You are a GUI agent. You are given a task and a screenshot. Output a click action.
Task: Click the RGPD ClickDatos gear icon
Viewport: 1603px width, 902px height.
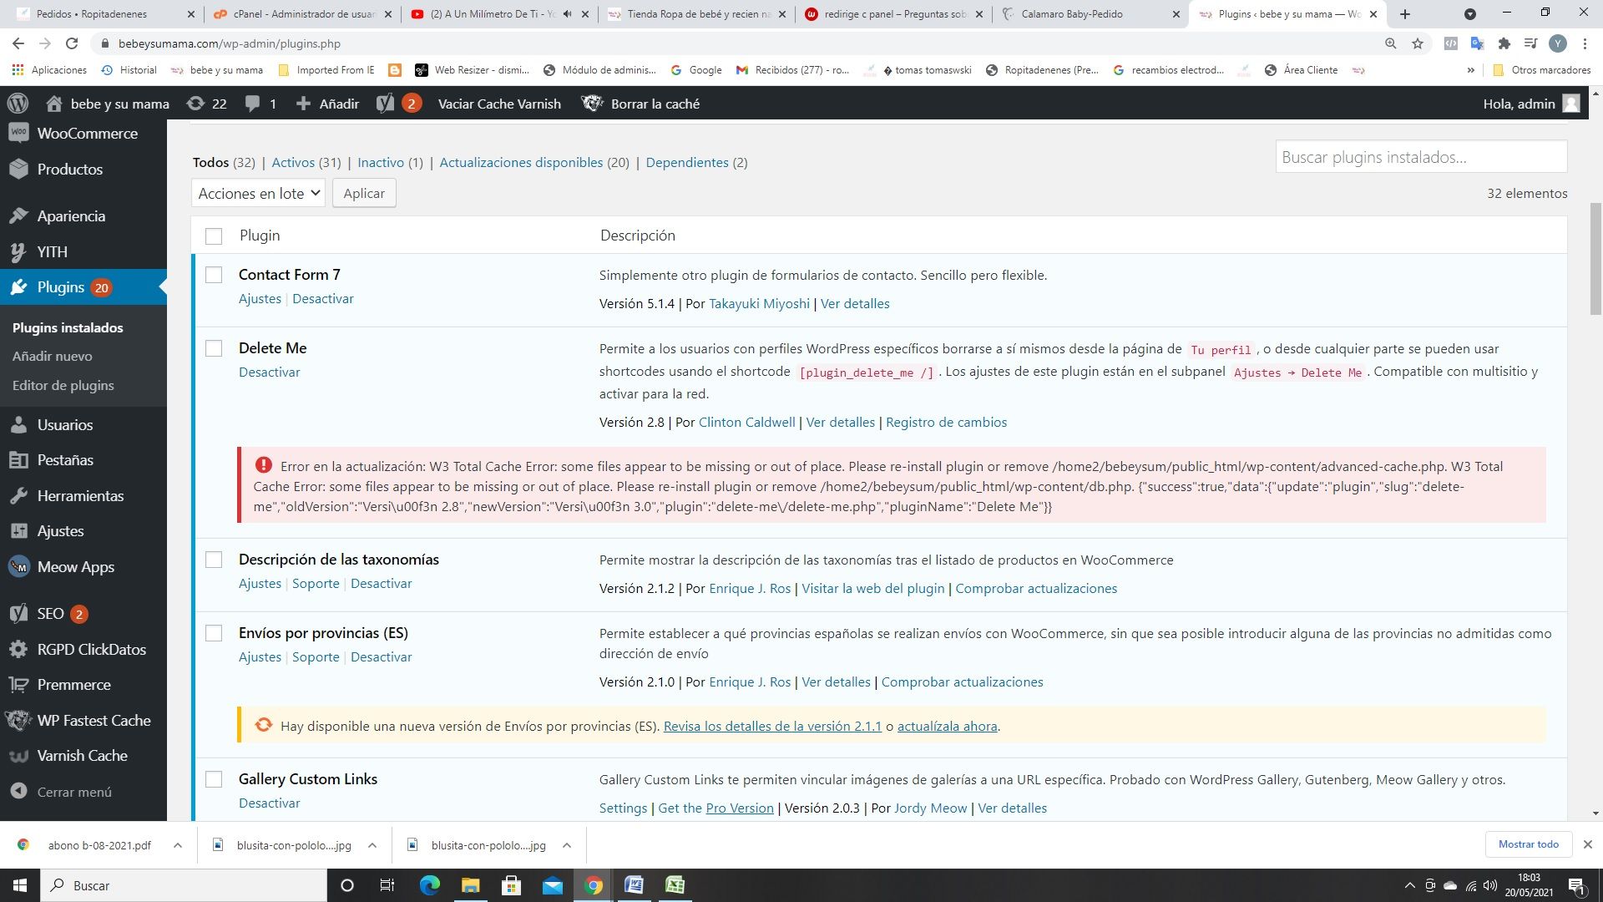pyautogui.click(x=18, y=650)
